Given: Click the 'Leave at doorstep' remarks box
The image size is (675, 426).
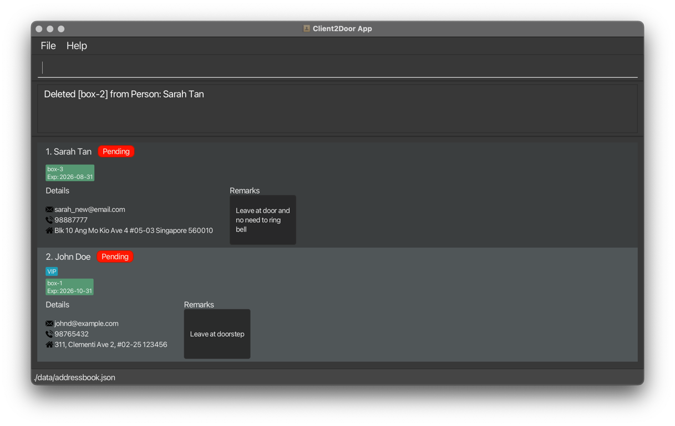Looking at the screenshot, I should click(217, 334).
